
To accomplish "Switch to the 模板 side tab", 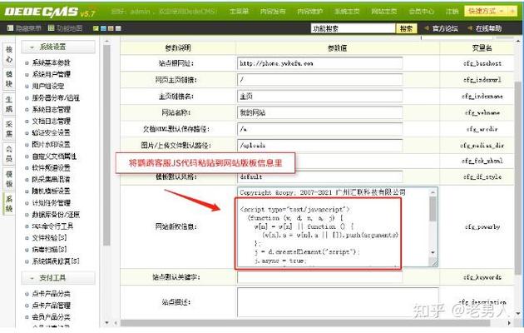I will [9, 179].
